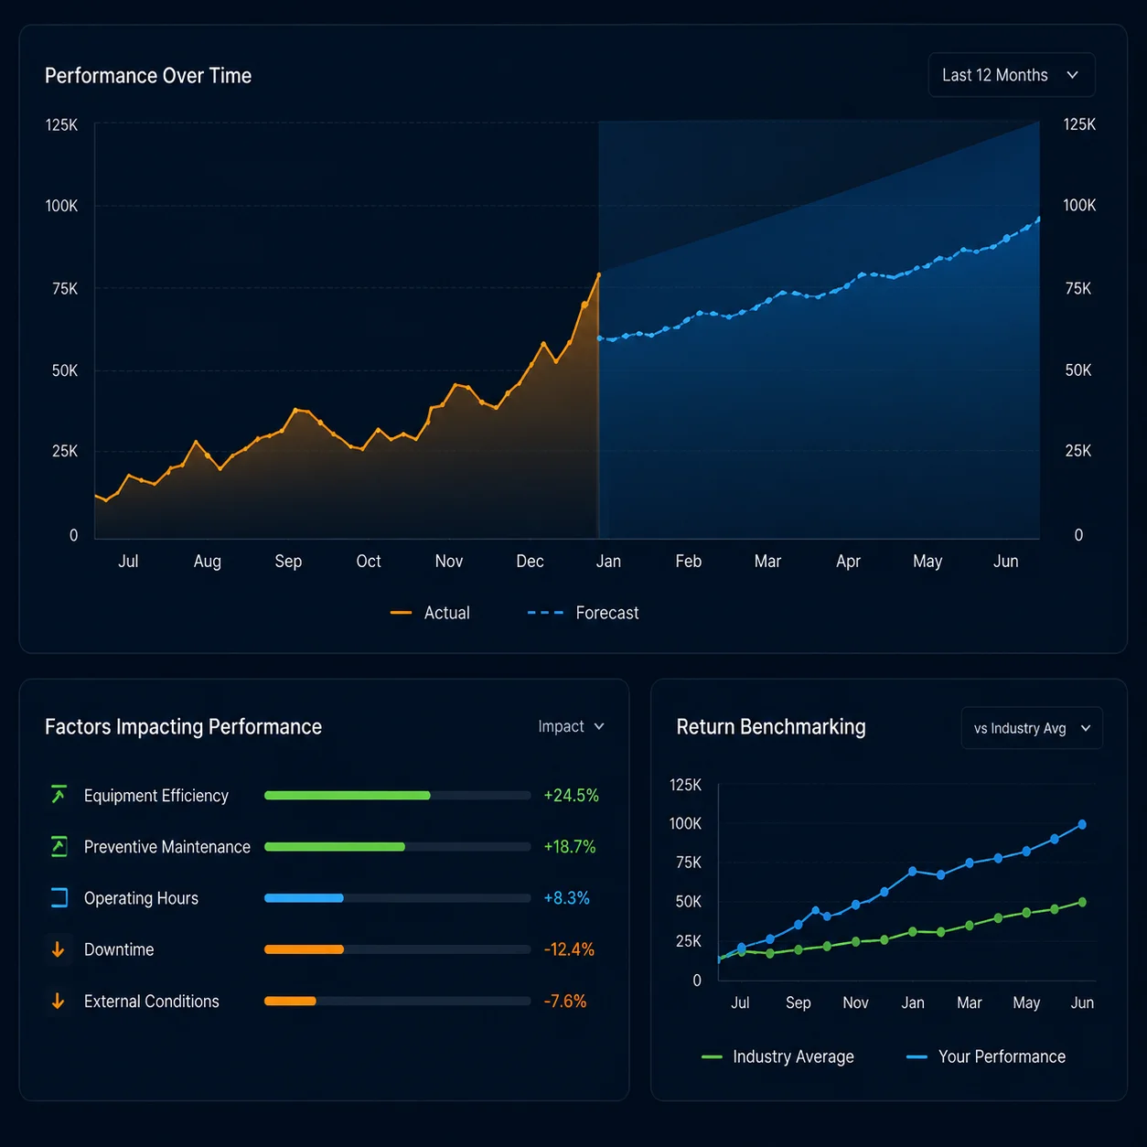The image size is (1147, 1147).
Task: Toggle the Industry Average legend item
Action: pos(777,1056)
